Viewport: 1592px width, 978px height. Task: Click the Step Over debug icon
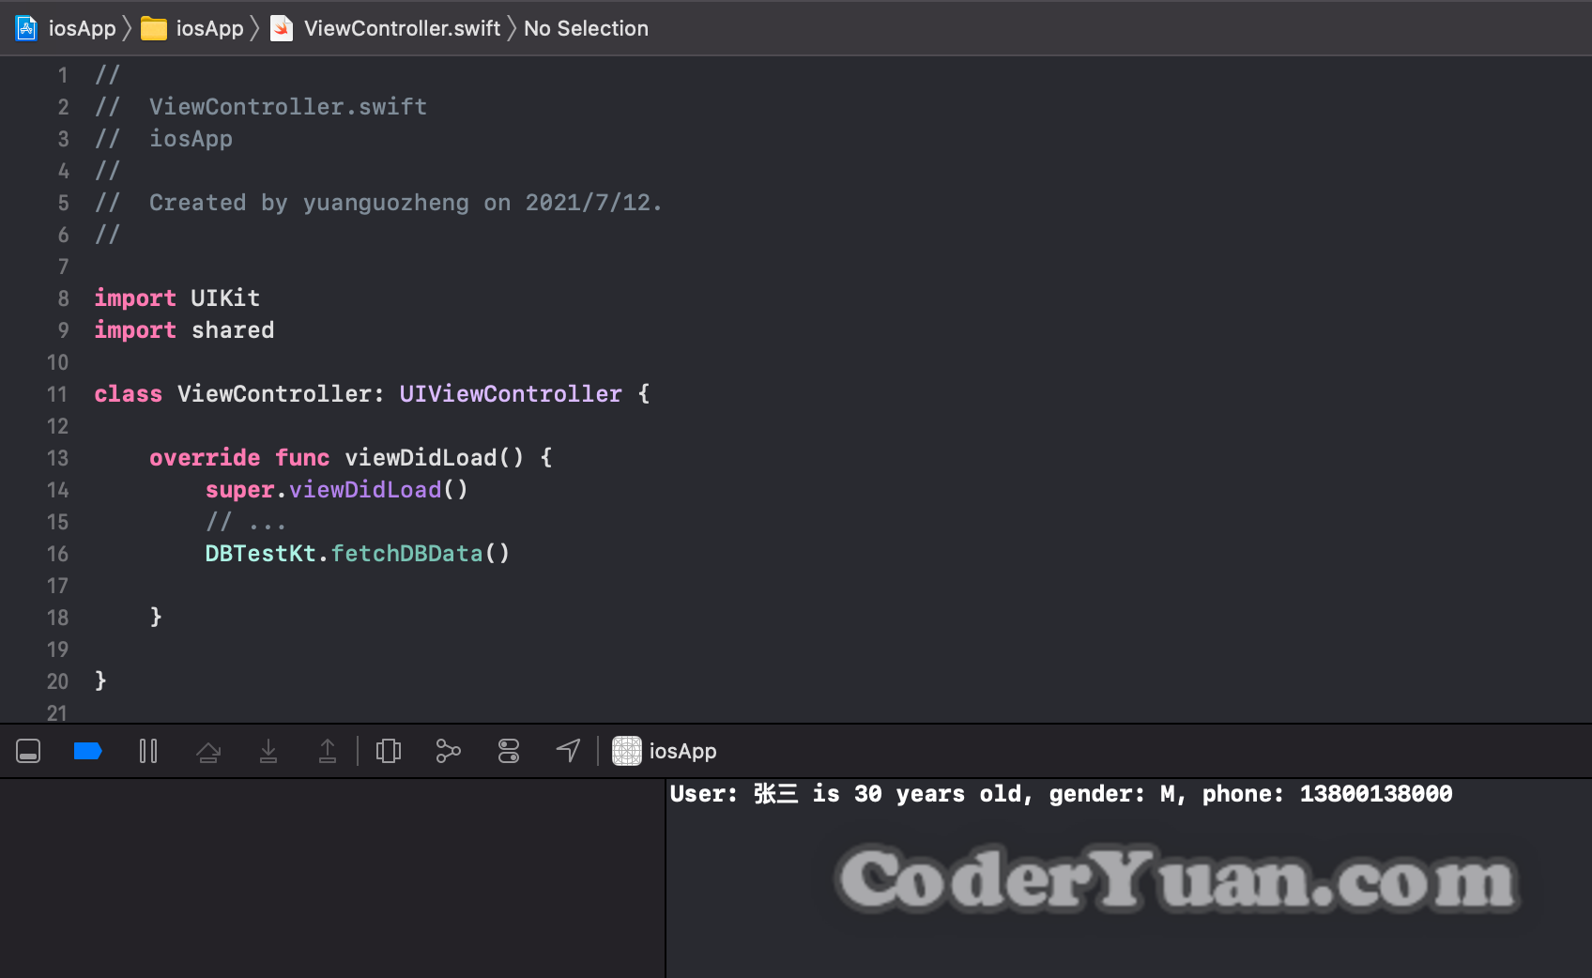point(208,751)
